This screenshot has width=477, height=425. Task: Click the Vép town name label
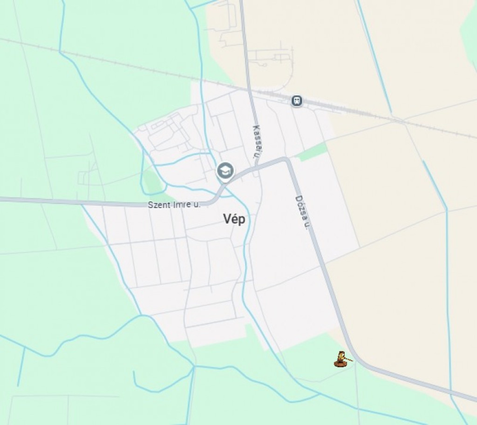click(234, 219)
